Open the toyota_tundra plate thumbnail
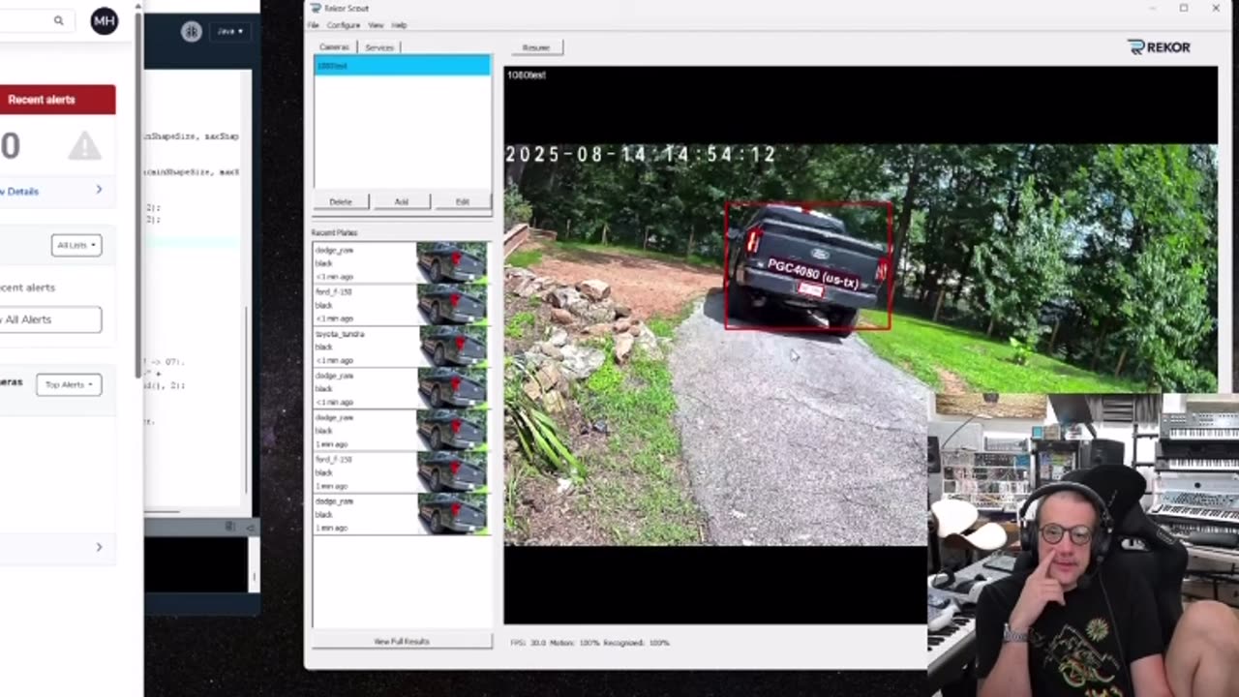Viewport: 1239px width, 697px height. 452,346
